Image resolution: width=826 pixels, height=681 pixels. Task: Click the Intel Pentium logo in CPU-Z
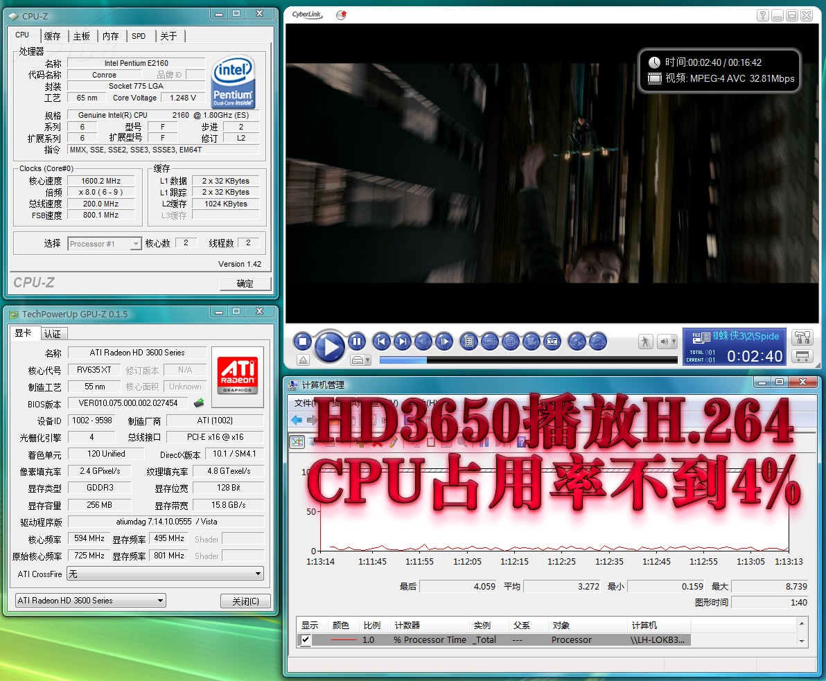coord(233,82)
